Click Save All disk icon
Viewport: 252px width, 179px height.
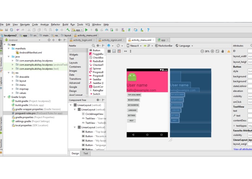coord(7,30)
